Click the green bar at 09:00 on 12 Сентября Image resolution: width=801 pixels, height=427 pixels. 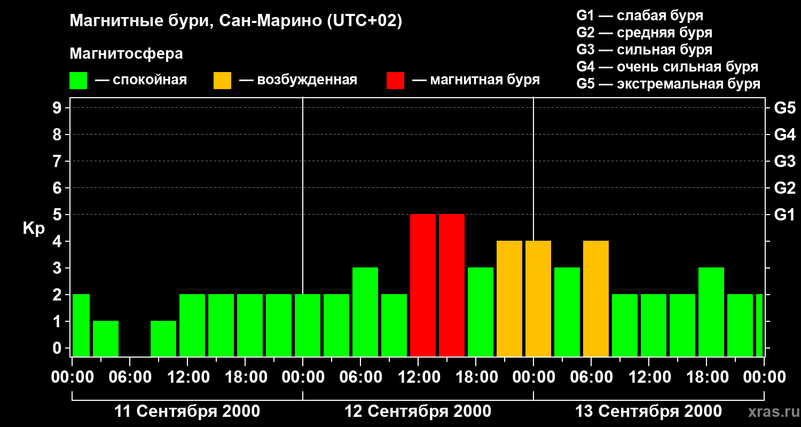pyautogui.click(x=394, y=326)
